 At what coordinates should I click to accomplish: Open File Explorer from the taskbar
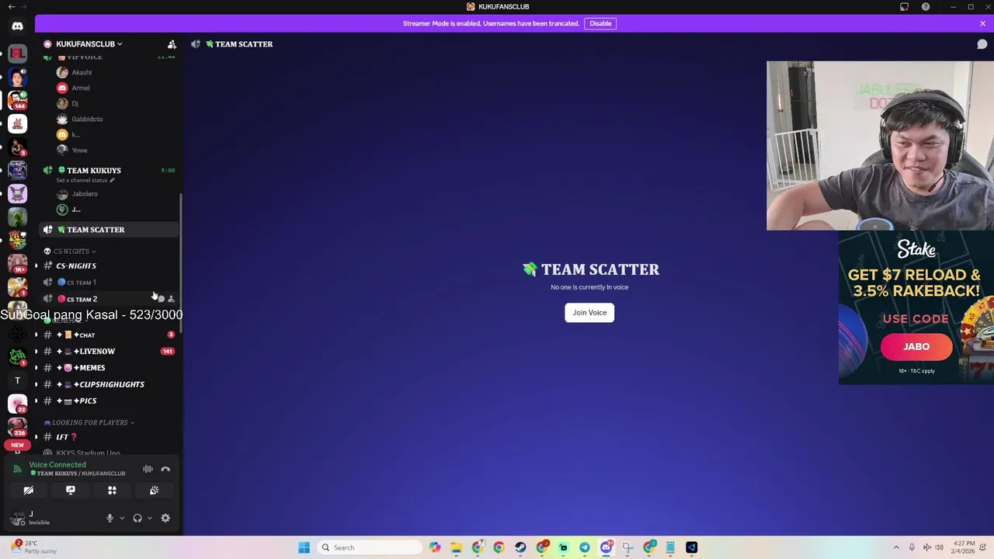456,547
